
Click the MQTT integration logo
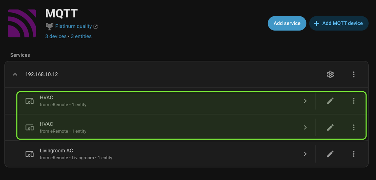[22, 23]
